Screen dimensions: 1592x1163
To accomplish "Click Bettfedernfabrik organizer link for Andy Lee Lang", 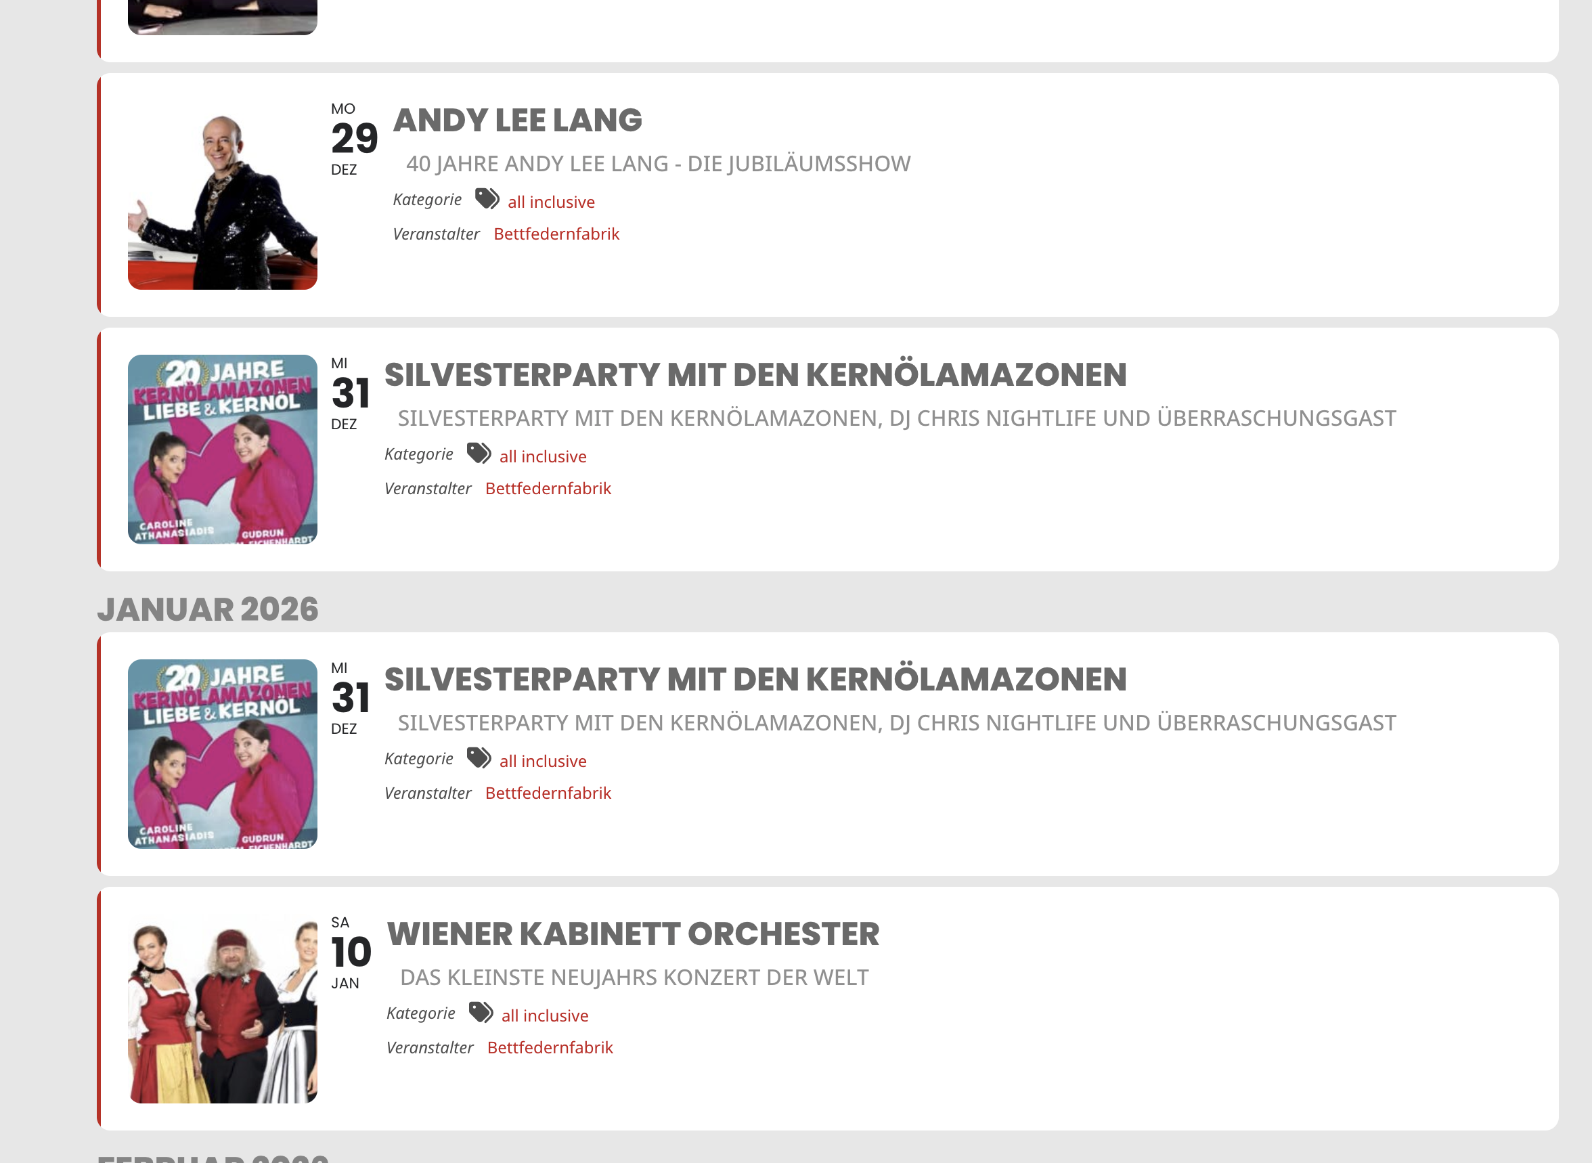I will (556, 234).
